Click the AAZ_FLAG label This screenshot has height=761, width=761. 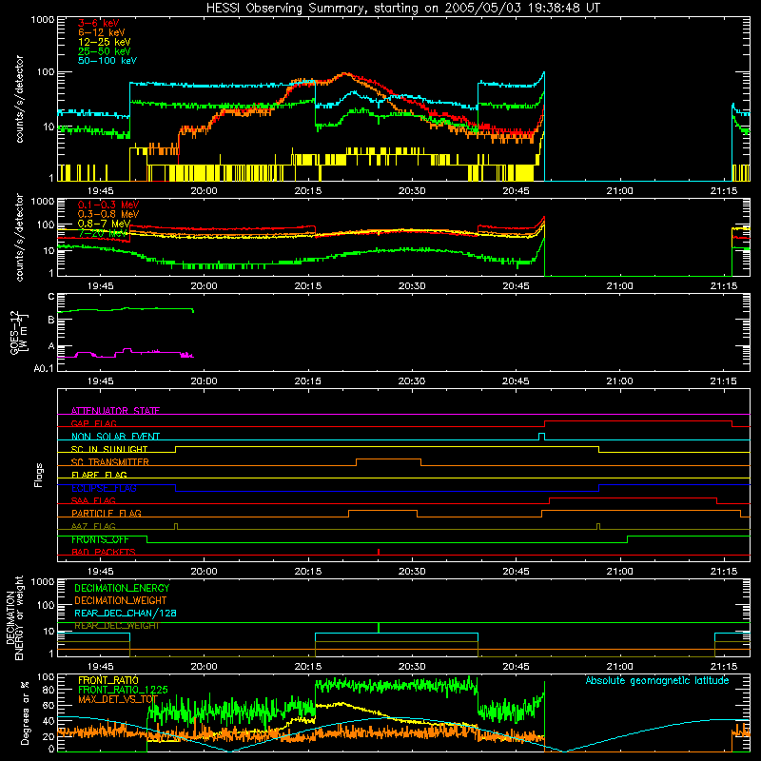click(x=93, y=526)
